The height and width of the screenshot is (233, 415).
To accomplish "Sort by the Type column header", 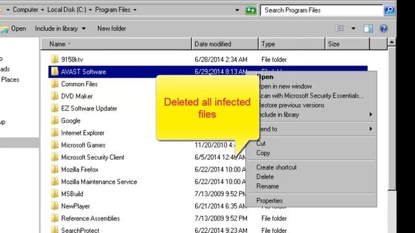I will point(292,44).
